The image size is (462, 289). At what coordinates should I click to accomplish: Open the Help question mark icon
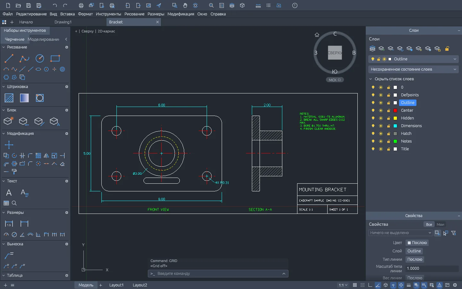(295, 5)
